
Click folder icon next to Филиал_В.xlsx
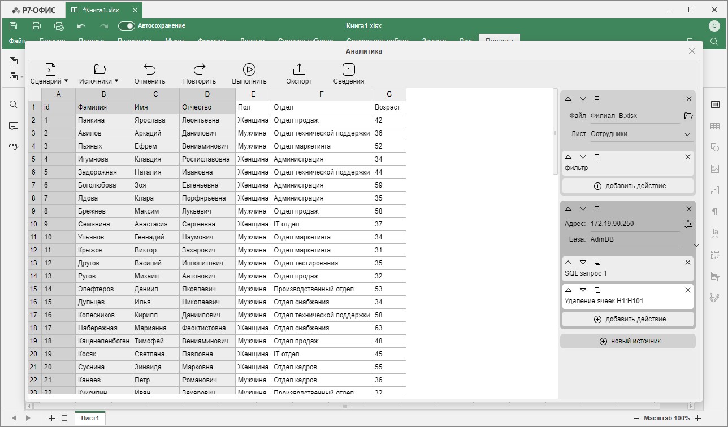point(688,116)
